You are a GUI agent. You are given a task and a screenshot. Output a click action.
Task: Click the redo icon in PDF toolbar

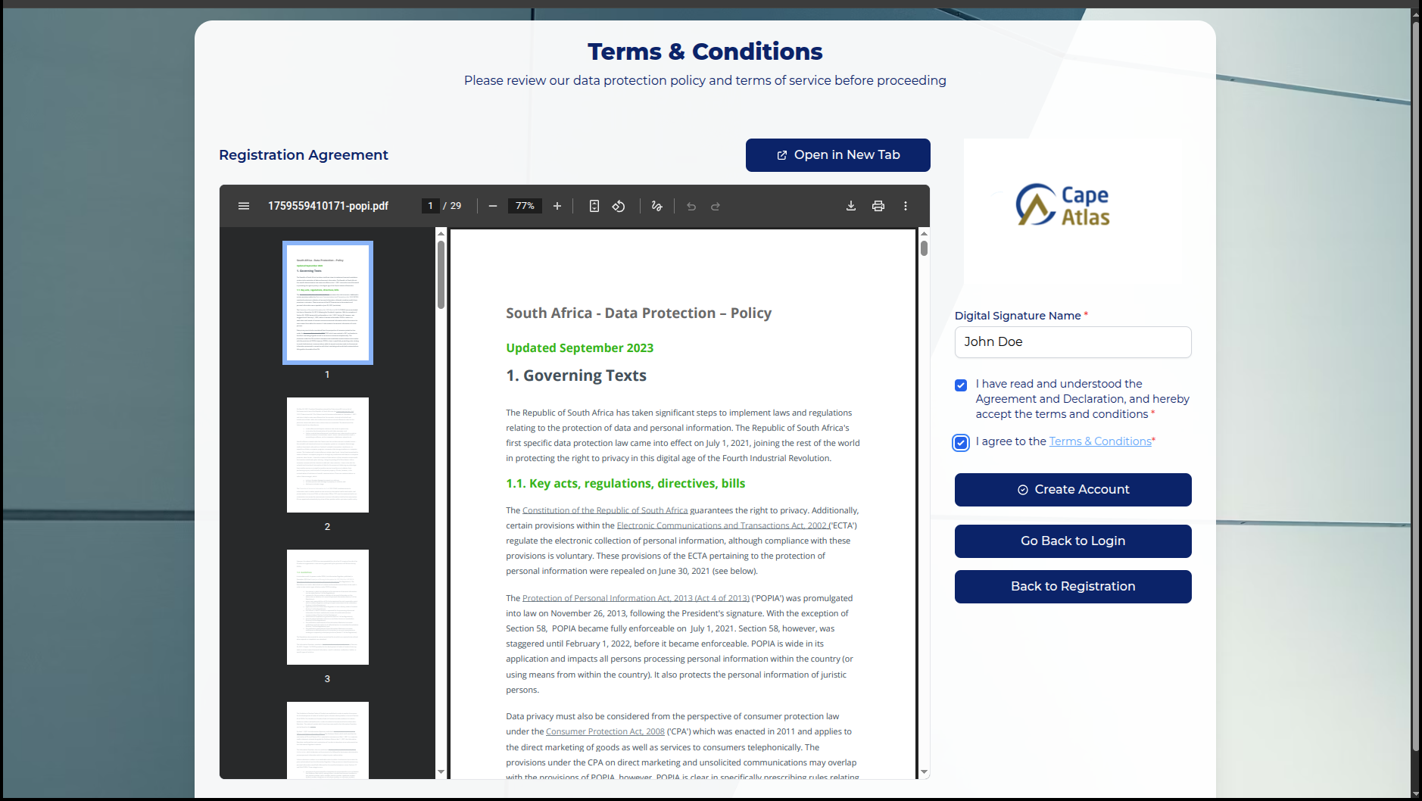tap(716, 206)
